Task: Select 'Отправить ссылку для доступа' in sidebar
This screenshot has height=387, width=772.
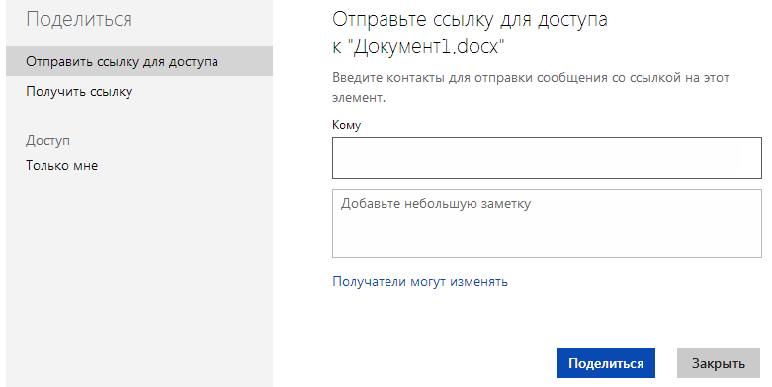Action: (139, 61)
